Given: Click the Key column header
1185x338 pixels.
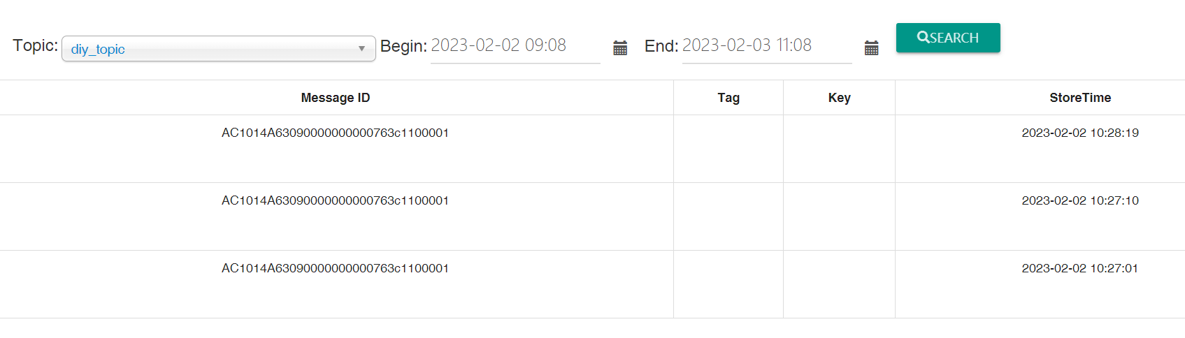Looking at the screenshot, I should (x=839, y=98).
